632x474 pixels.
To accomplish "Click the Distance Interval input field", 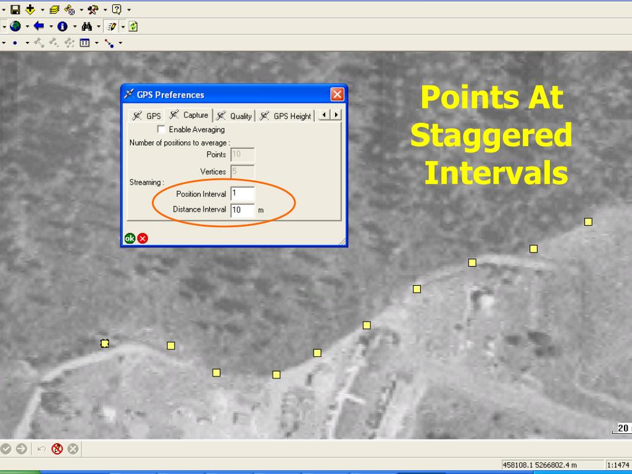I will [243, 210].
